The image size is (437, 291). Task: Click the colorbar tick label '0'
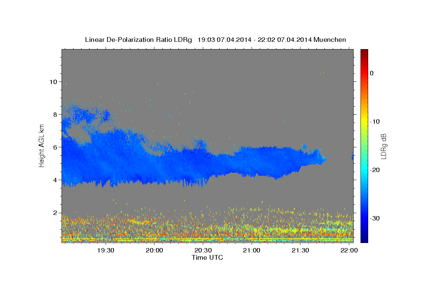(371, 73)
